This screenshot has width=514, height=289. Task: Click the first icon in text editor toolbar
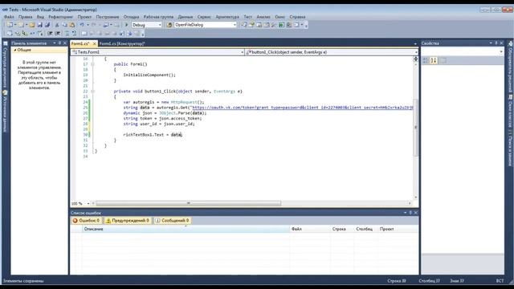coord(10,34)
